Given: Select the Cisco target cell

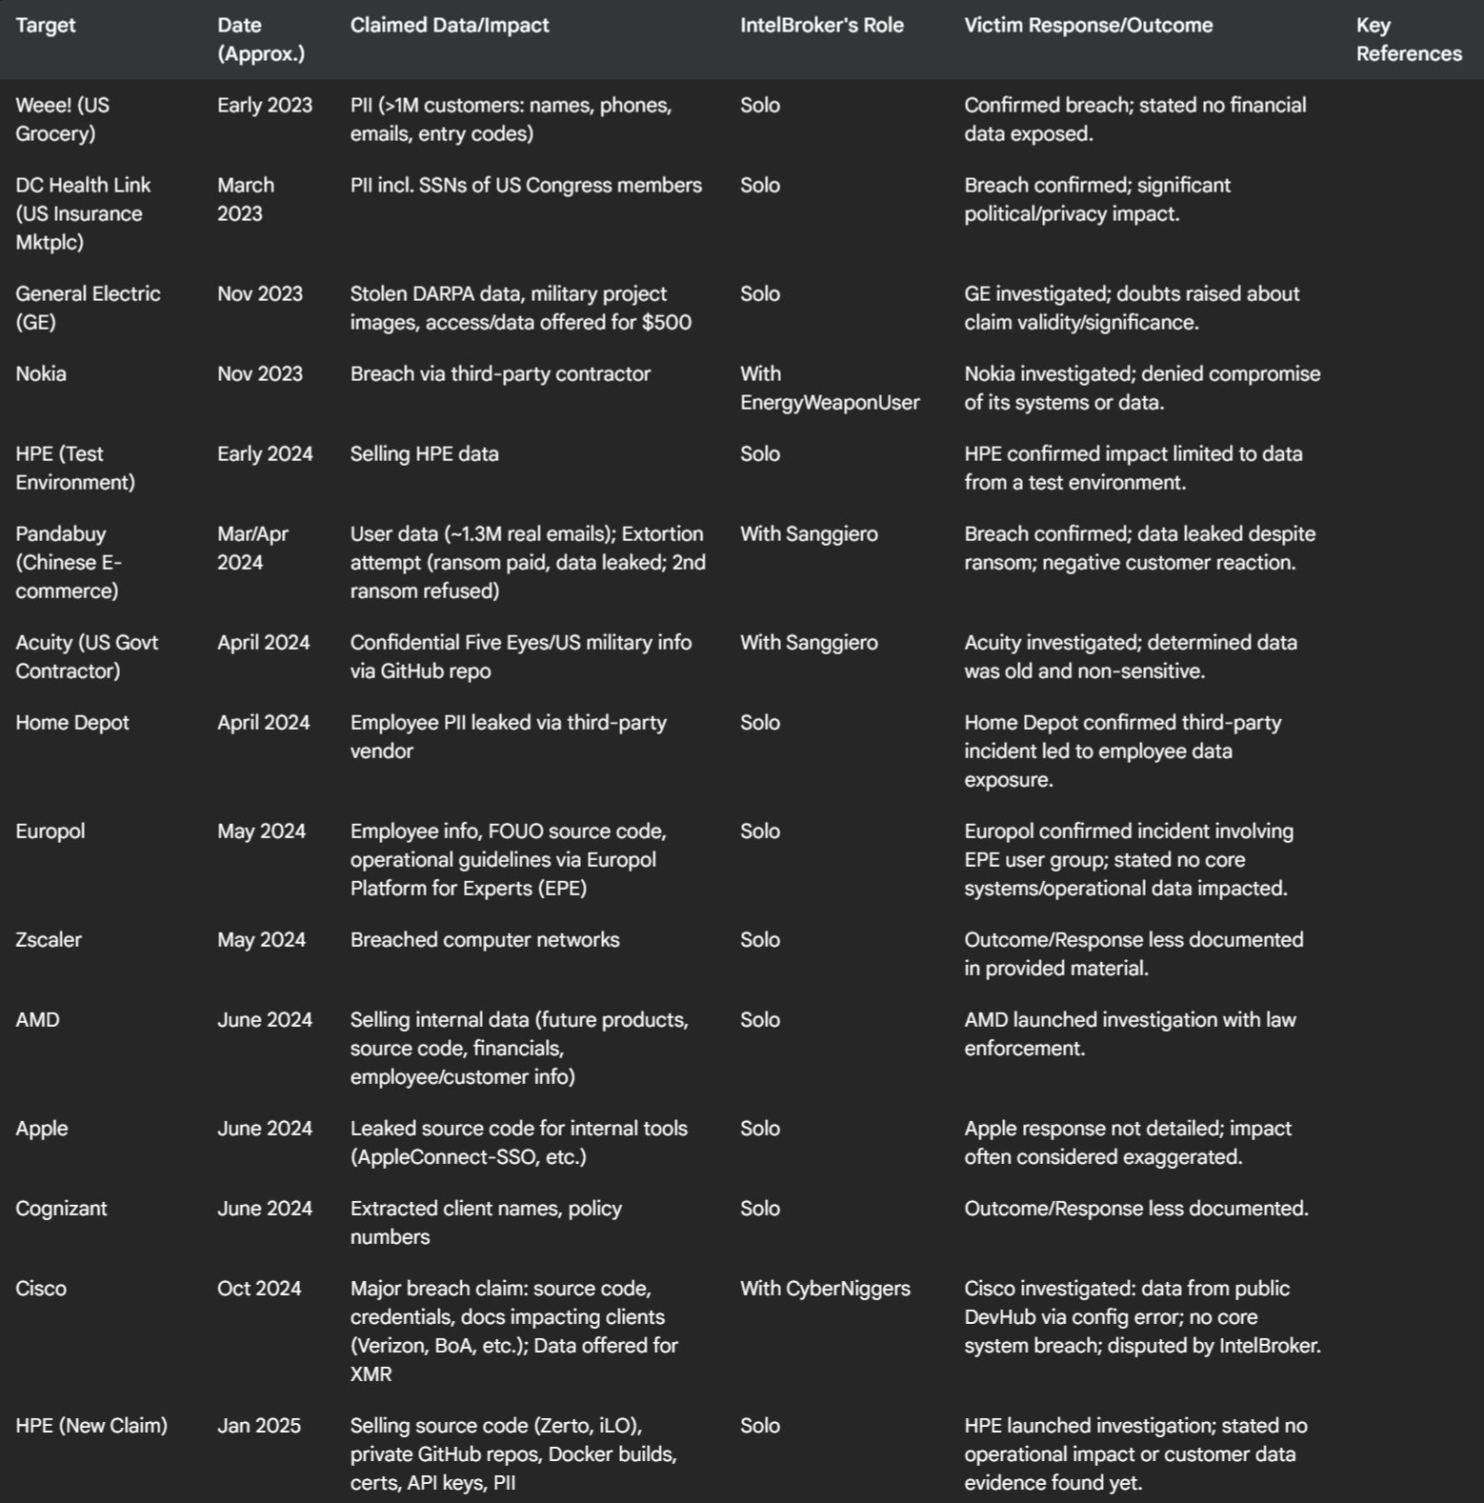Looking at the screenshot, I should click(x=41, y=1288).
